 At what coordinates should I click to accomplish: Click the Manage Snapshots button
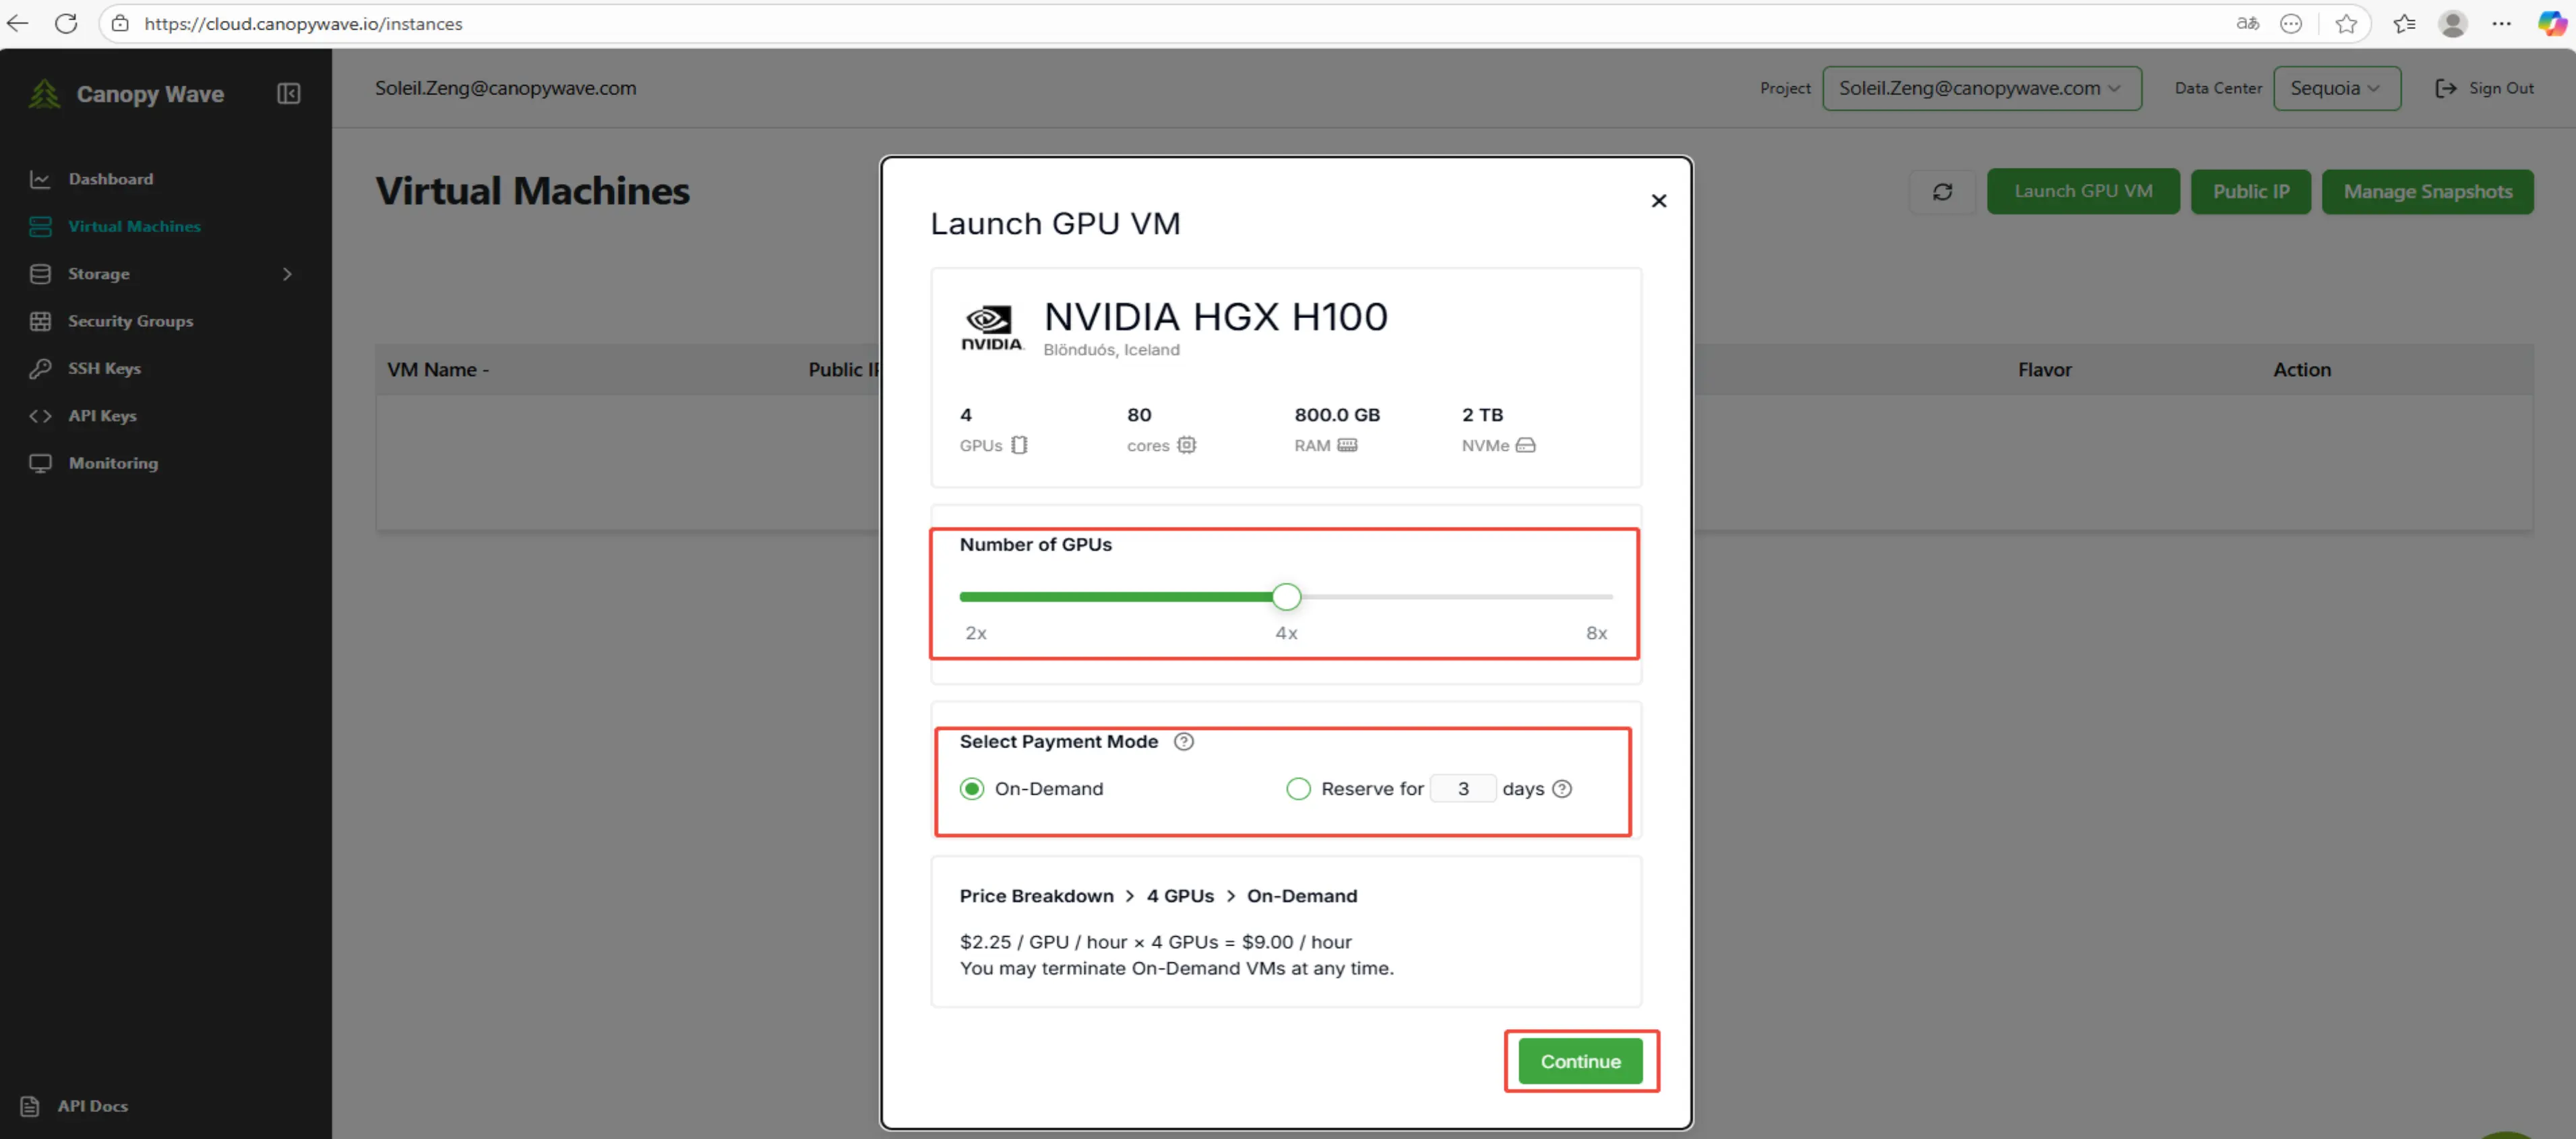(2427, 191)
